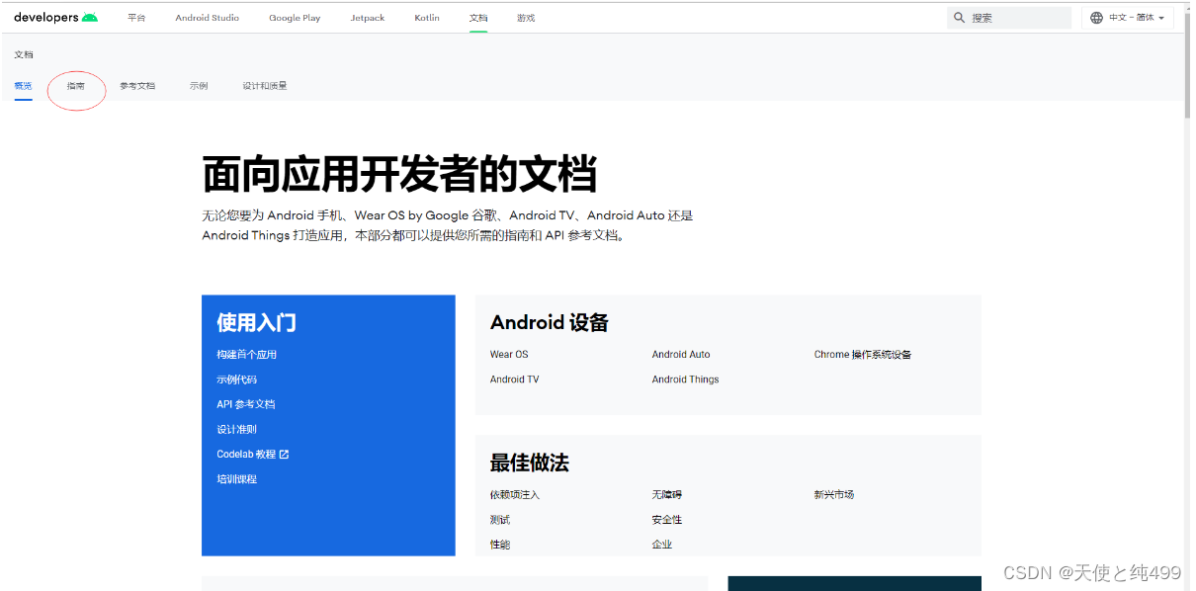Open Codelab 教程 link
The height and width of the screenshot is (591, 1196).
246,455
